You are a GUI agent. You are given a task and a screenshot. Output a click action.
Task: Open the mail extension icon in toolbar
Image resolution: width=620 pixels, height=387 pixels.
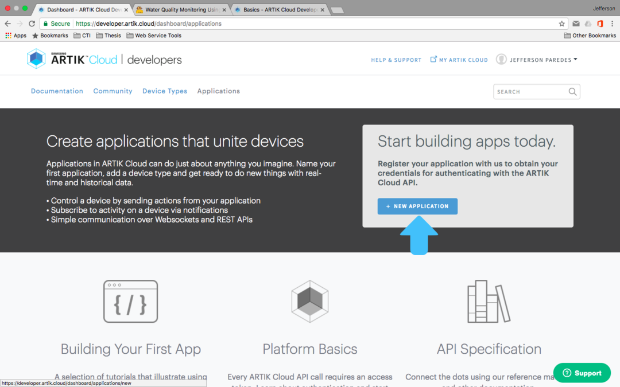[x=576, y=24]
